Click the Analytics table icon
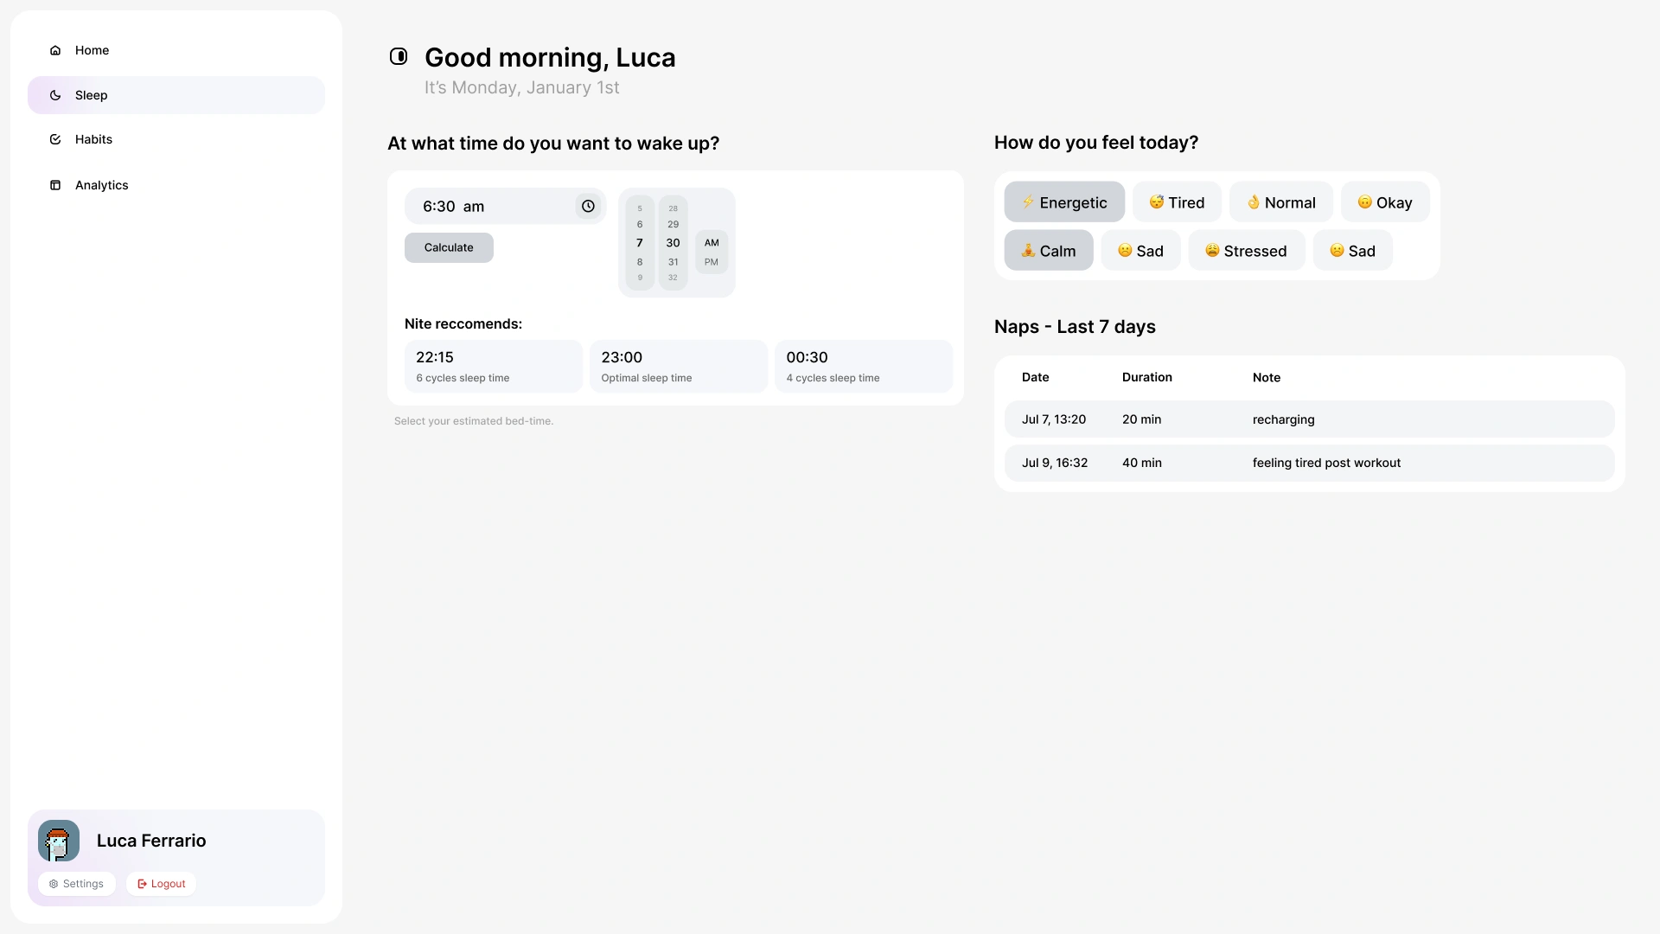The height and width of the screenshot is (934, 1660). point(55,185)
